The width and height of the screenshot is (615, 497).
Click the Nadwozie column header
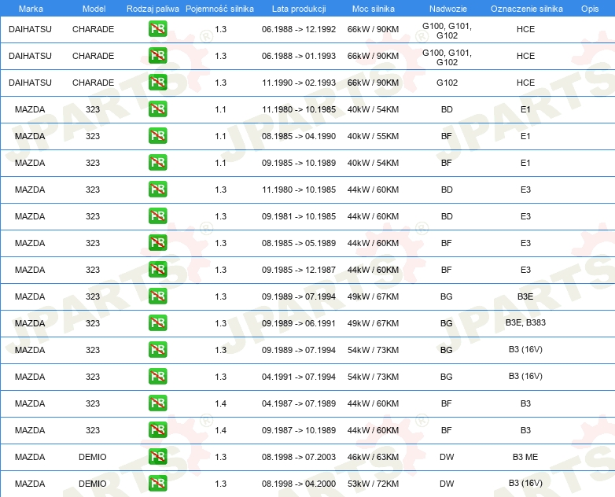pyautogui.click(x=448, y=9)
